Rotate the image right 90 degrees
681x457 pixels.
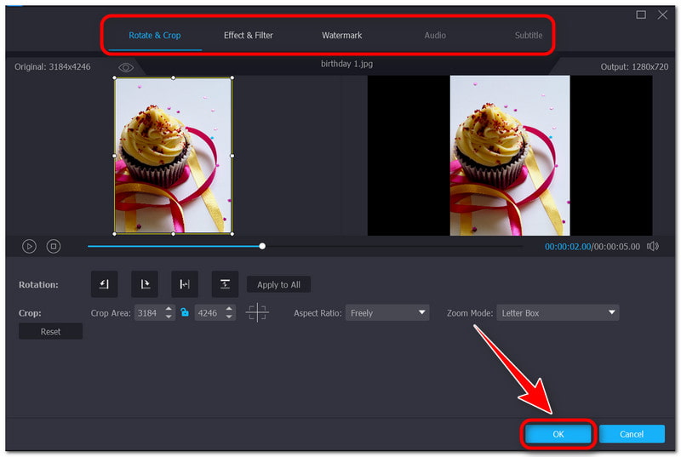(144, 284)
